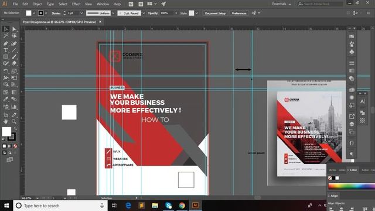Select the Gradient tool
This screenshot has height=211, width=375.
(x=14, y=93)
